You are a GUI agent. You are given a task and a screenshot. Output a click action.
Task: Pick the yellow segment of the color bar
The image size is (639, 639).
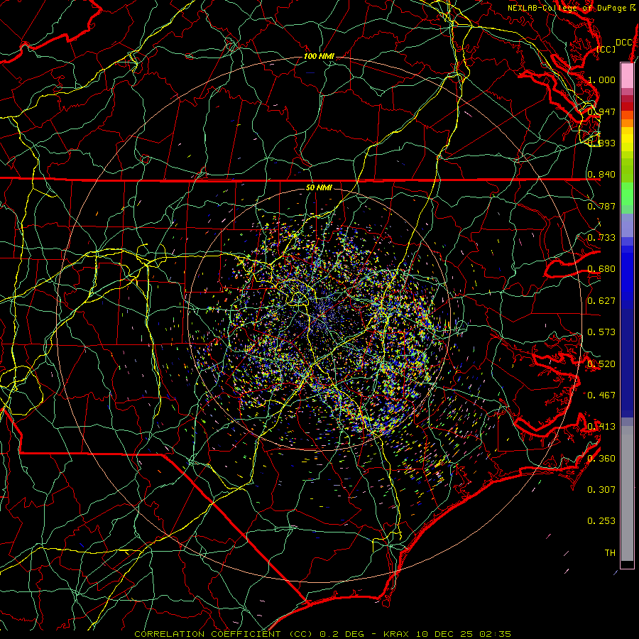627,141
